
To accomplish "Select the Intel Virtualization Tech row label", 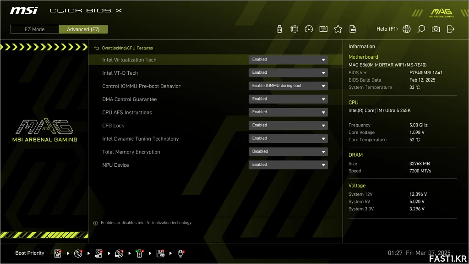I will (x=129, y=60).
